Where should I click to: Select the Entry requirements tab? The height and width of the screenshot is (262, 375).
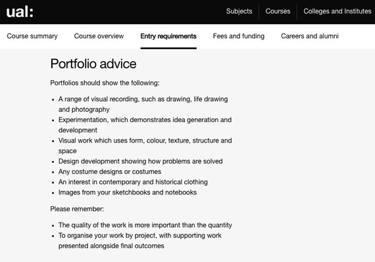point(168,36)
